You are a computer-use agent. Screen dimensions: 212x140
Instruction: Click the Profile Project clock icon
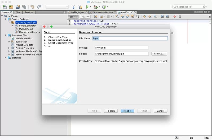(104, 7)
